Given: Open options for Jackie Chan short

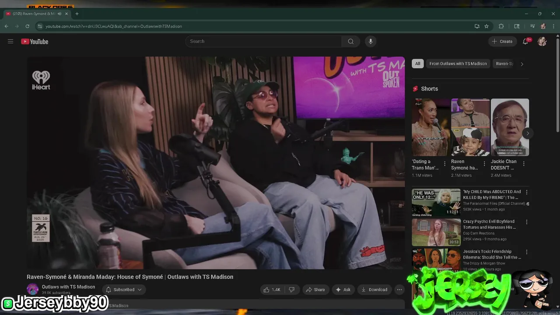Looking at the screenshot, I should (x=524, y=164).
